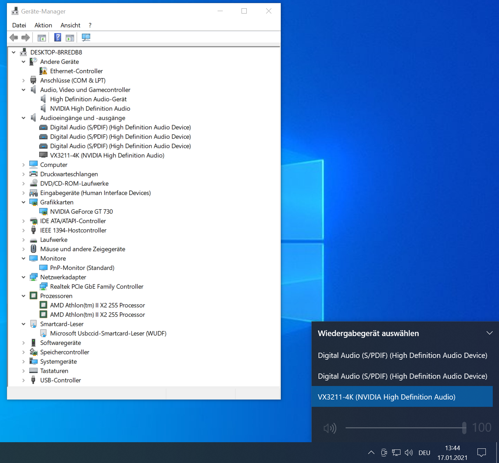Viewport: 499px width, 463px height.
Task: Click the network icon in system tray
Action: [x=396, y=453]
